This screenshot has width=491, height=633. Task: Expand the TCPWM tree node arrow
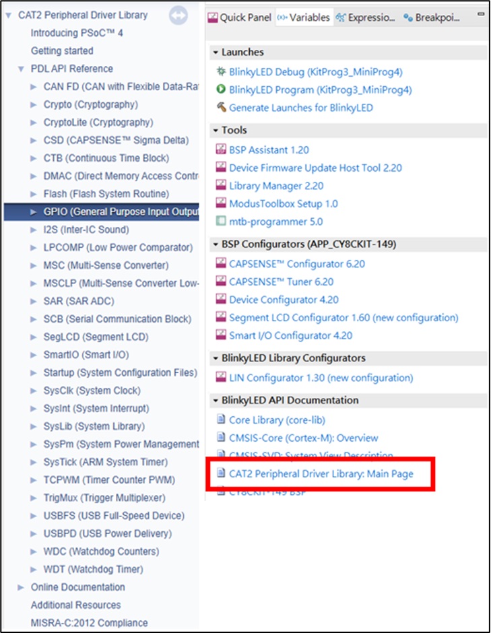(34, 480)
